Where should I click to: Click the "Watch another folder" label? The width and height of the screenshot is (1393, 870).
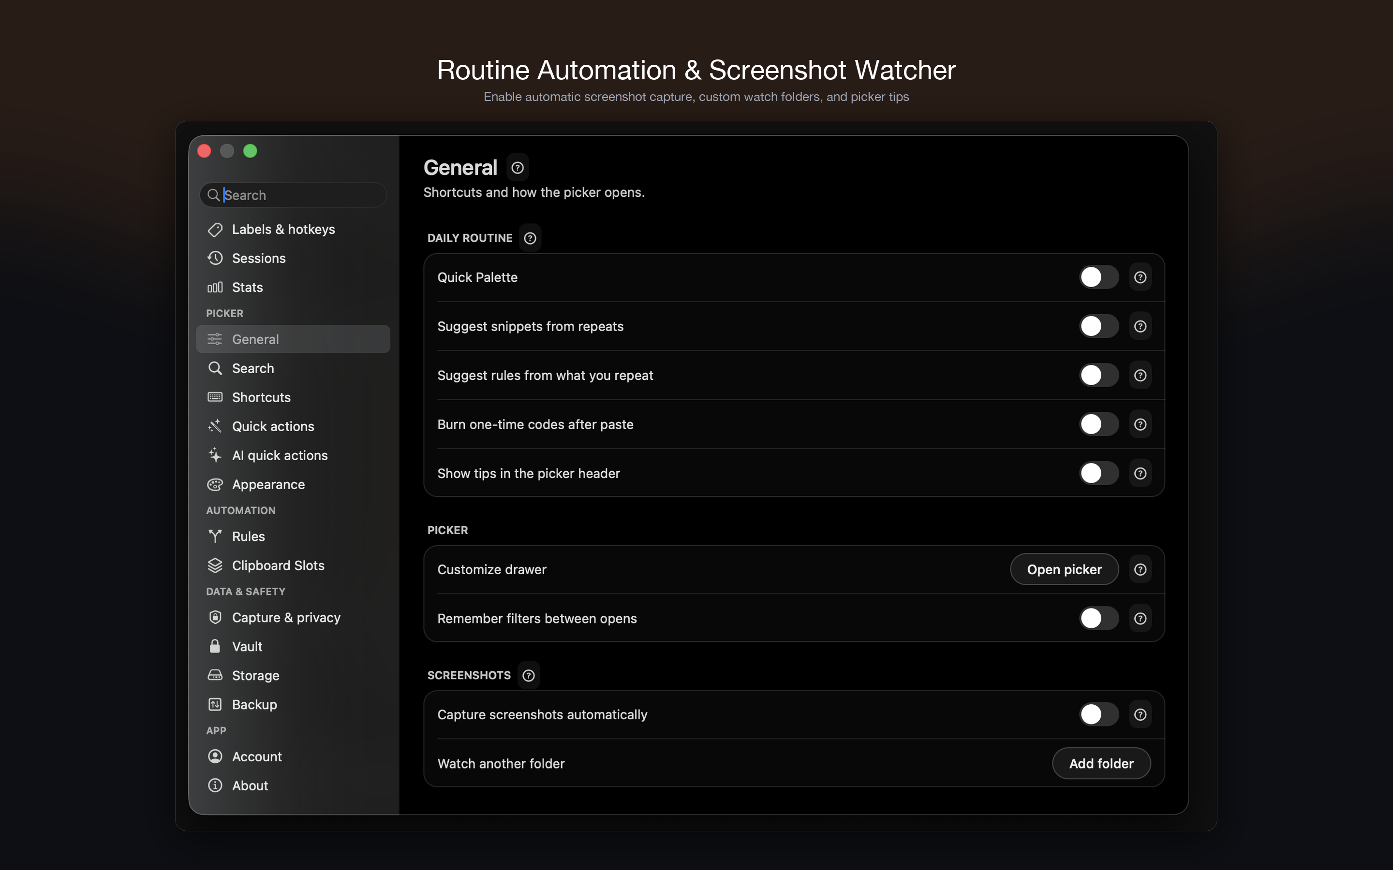pos(501,764)
